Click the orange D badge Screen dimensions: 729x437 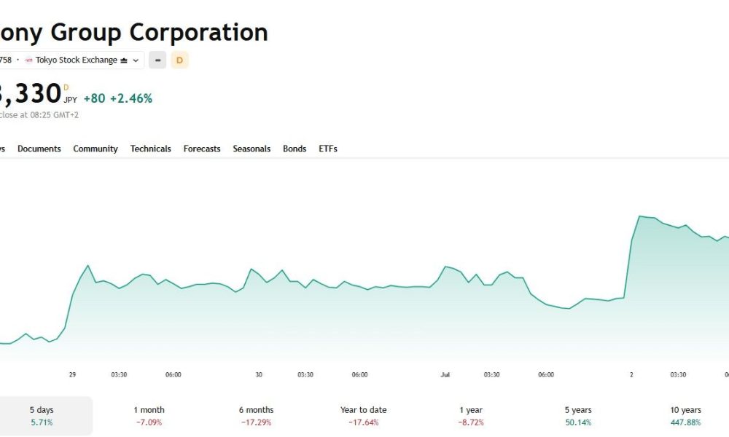[x=179, y=60]
